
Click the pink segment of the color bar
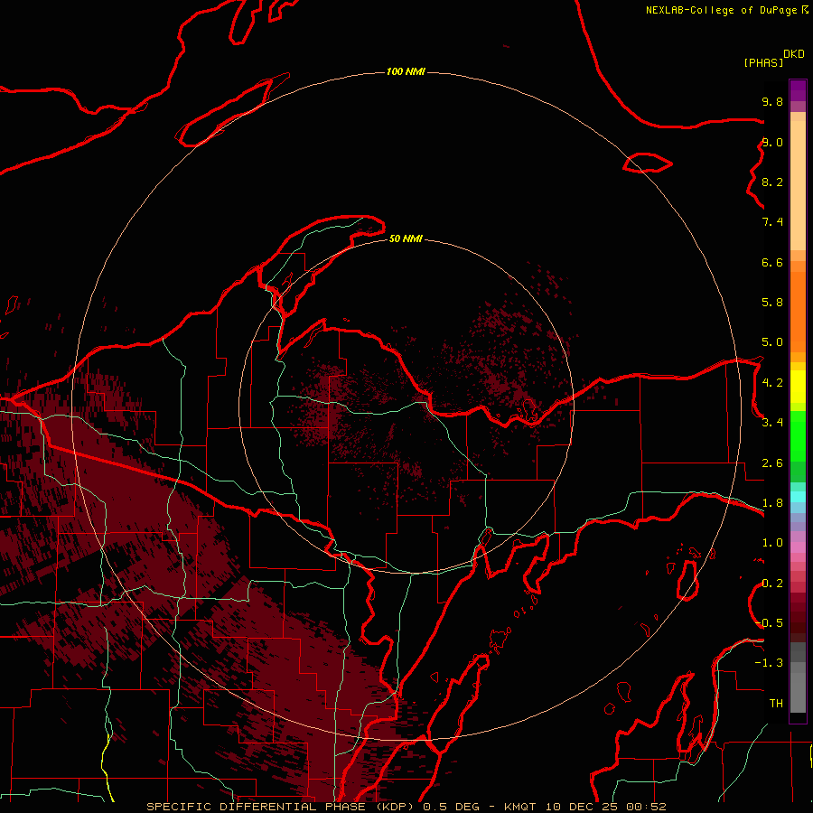point(798,547)
